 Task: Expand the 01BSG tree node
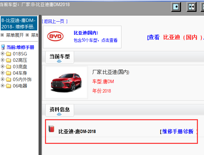2,53
